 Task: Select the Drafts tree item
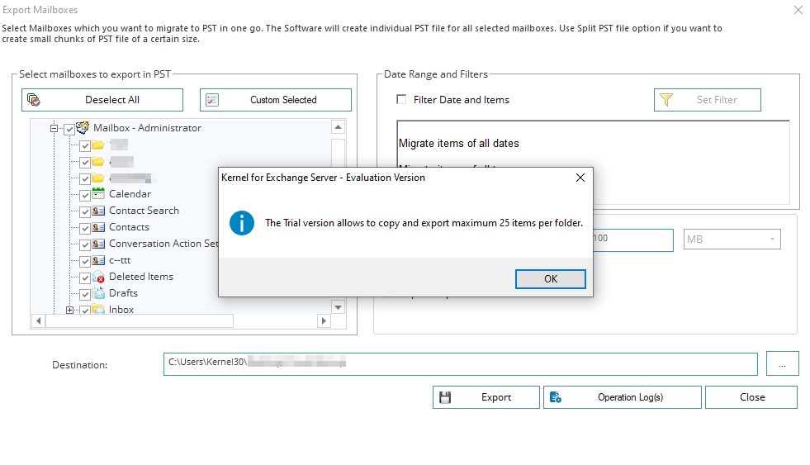[124, 293]
